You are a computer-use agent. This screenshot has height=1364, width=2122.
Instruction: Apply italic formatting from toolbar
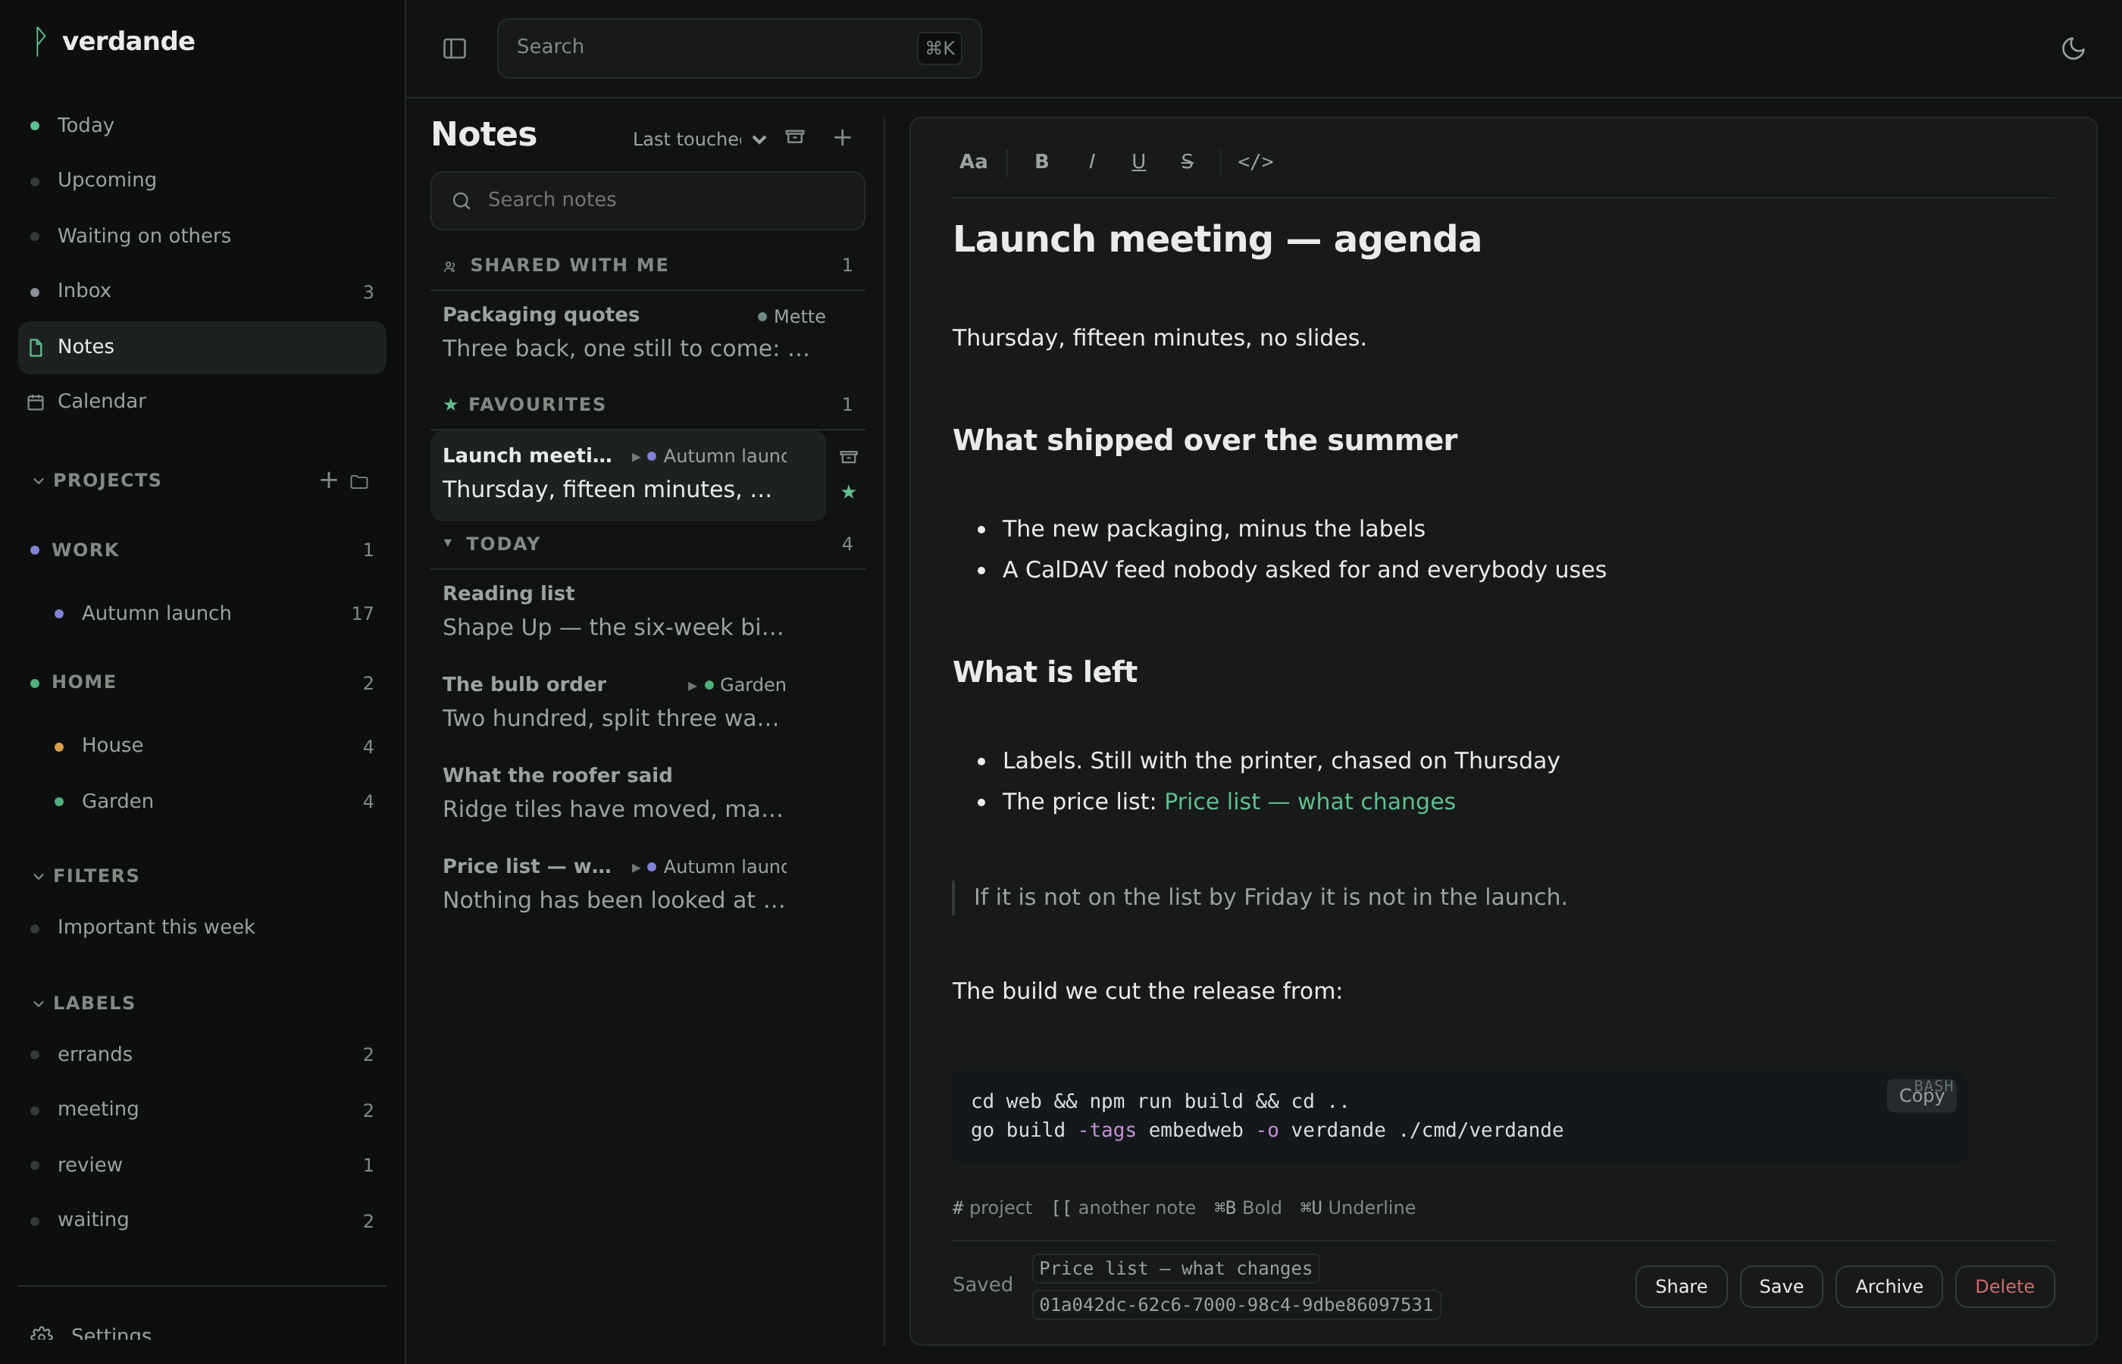coord(1091,161)
